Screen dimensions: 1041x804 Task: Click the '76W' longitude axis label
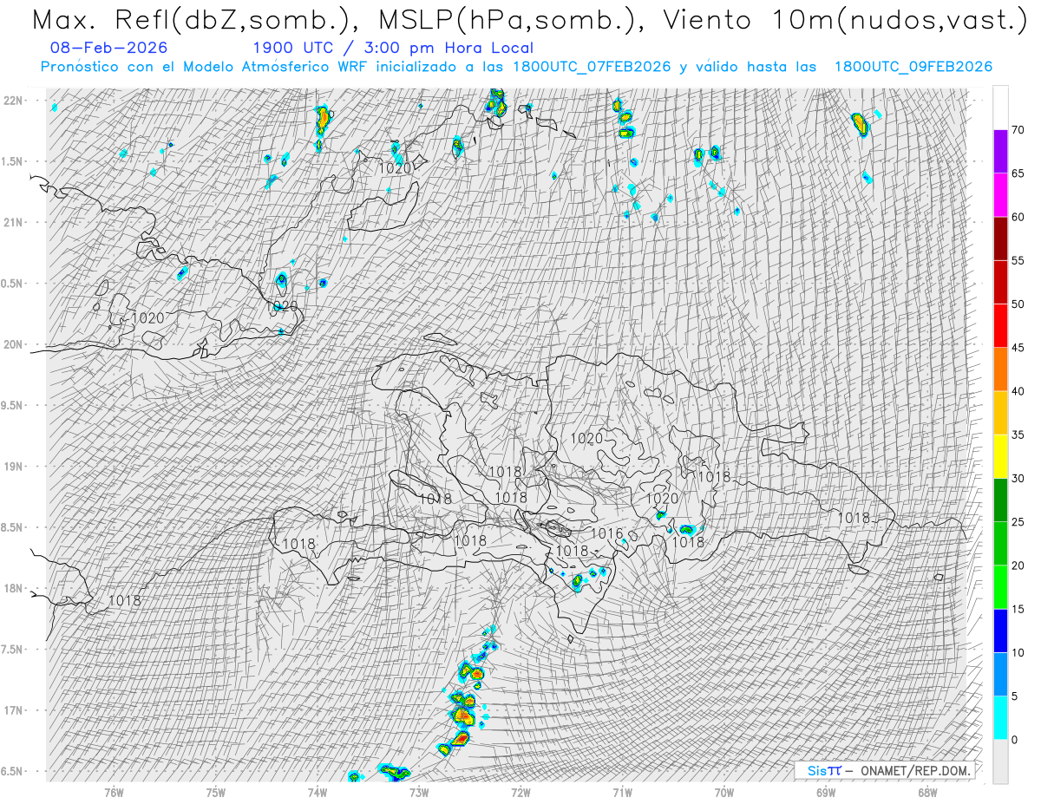click(114, 793)
